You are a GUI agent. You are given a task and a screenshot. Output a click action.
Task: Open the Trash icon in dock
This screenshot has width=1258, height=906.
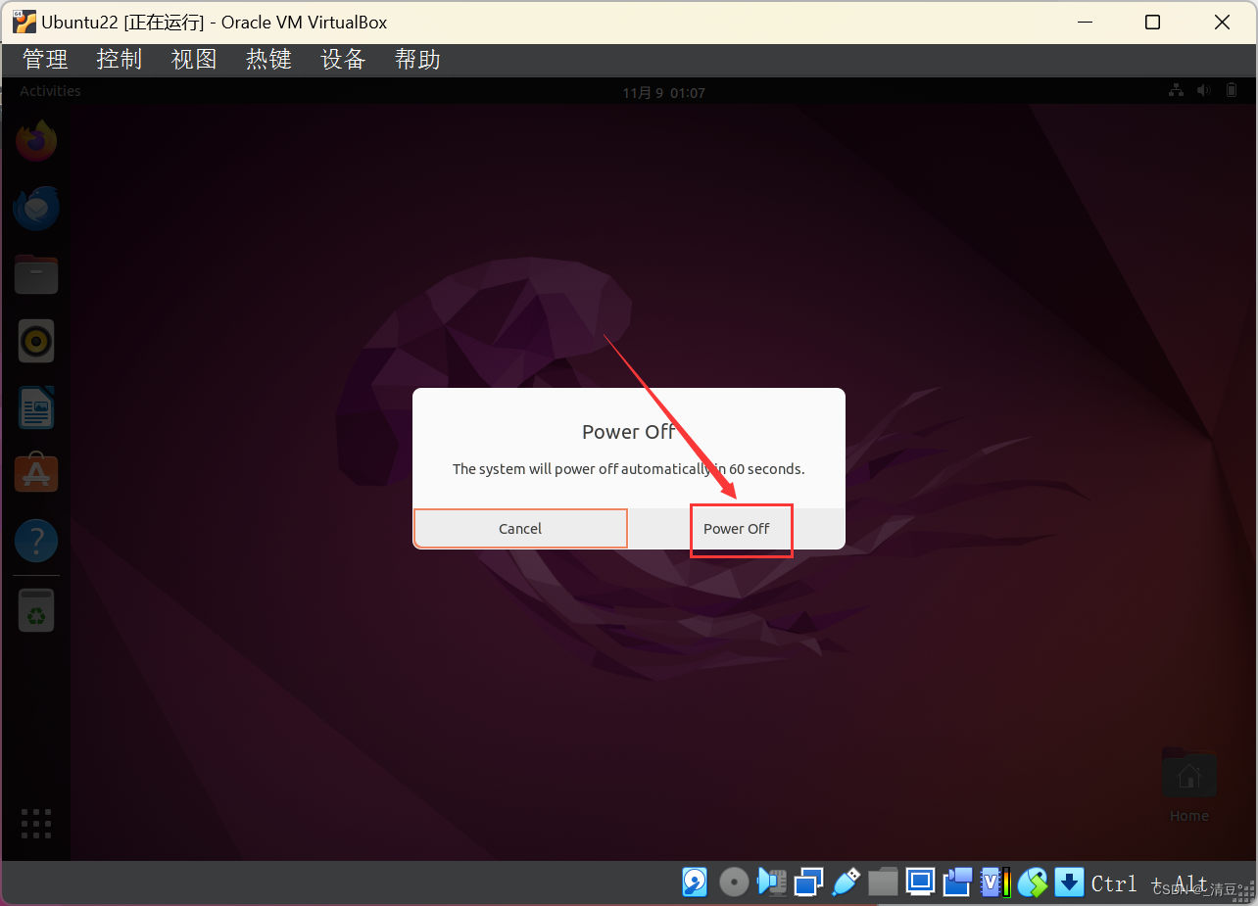pyautogui.click(x=36, y=611)
